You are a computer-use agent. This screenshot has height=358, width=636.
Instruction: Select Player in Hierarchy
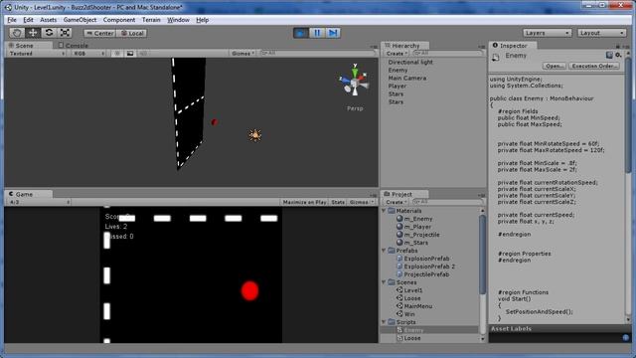pos(397,87)
